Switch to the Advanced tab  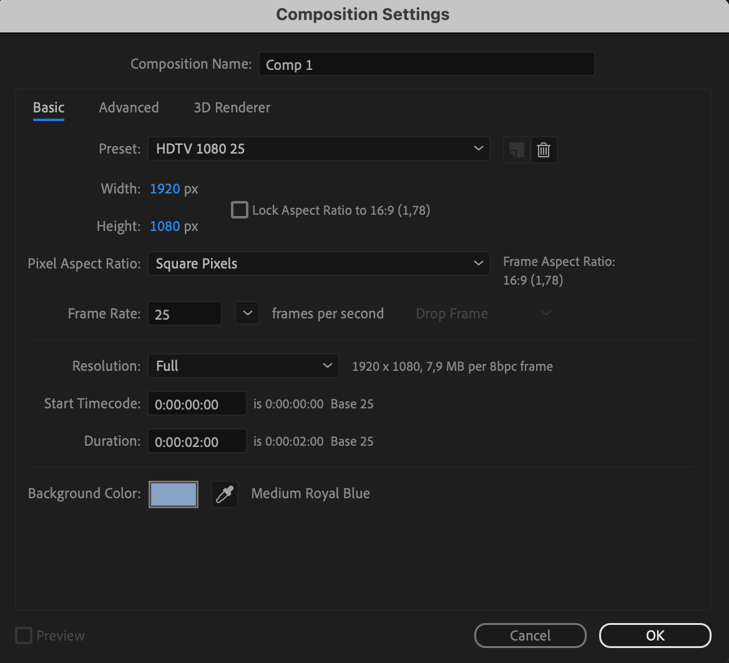pos(129,107)
